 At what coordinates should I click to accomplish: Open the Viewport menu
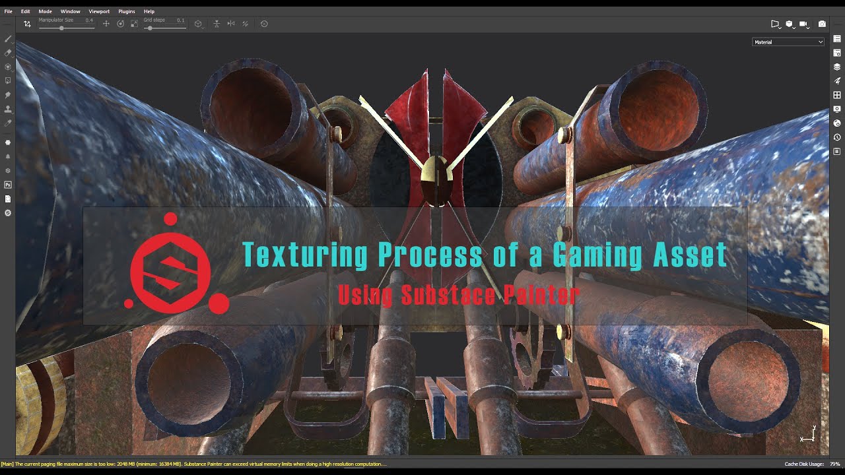coord(99,11)
